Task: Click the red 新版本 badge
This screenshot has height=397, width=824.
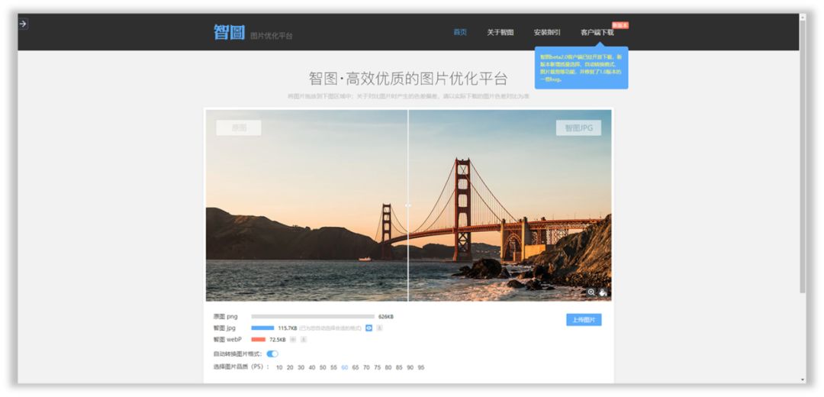Action: 620,25
